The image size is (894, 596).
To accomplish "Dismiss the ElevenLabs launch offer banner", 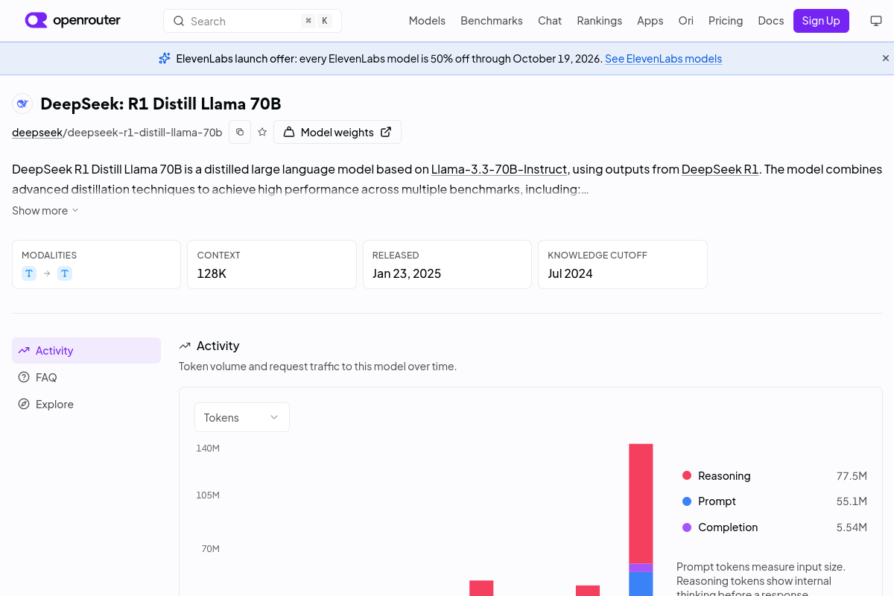I will coord(886,58).
